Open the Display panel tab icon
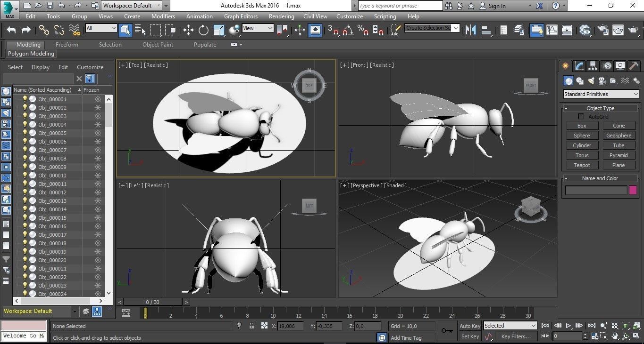 621,66
